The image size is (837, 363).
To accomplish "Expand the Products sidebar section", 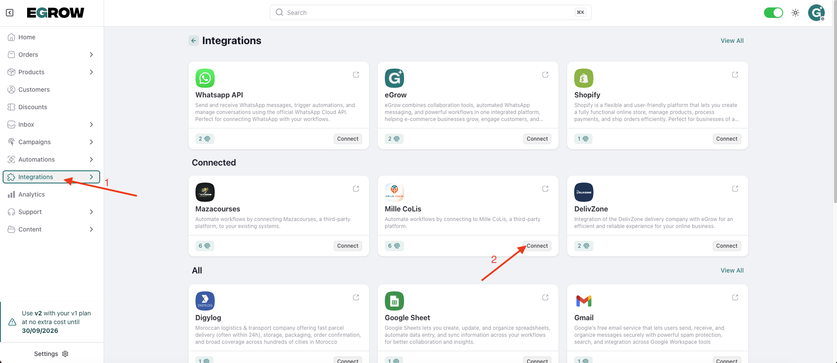I will tap(91, 72).
